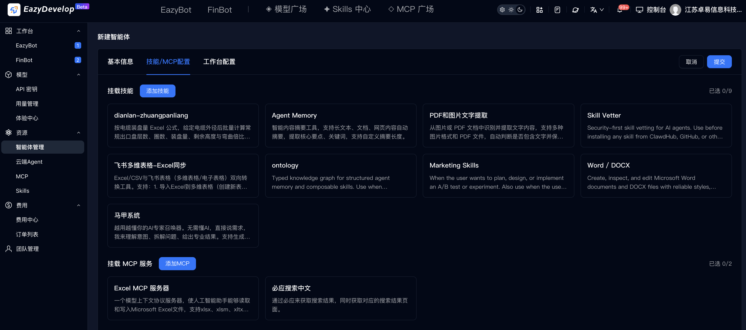Screen dimensions: 746x330
Task: Click the 工作台 grid icon in sidebar
Action: tap(9, 31)
